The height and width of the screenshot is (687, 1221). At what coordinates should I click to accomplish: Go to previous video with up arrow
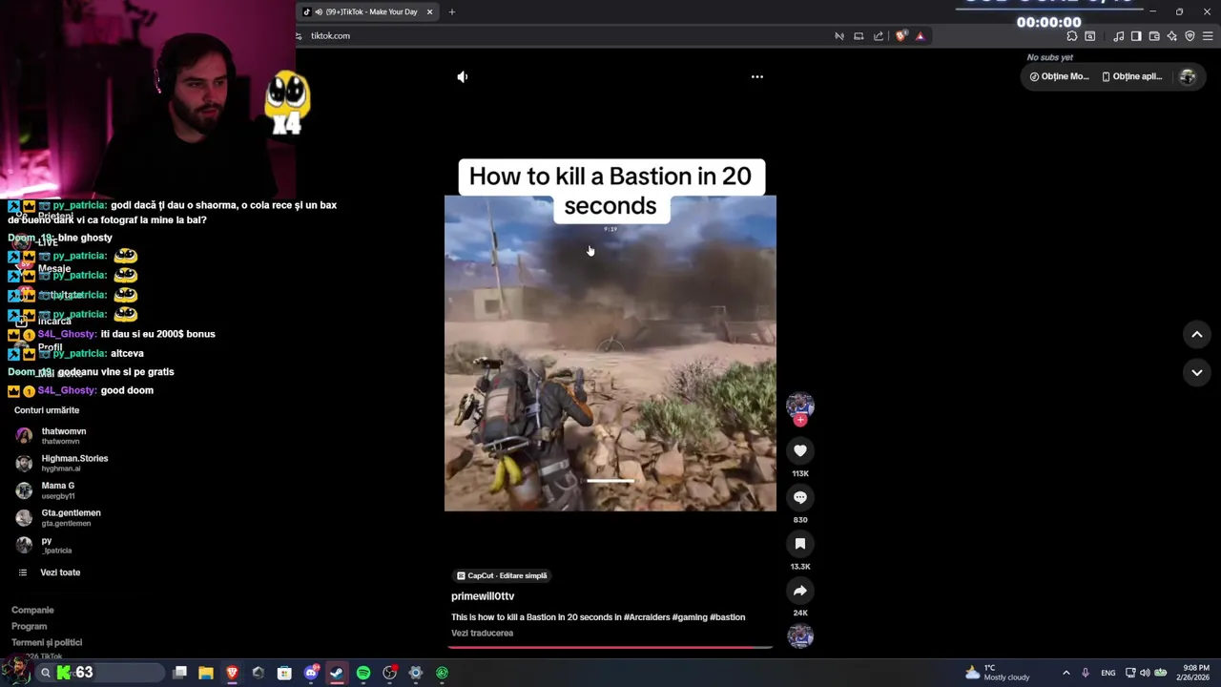(1197, 334)
